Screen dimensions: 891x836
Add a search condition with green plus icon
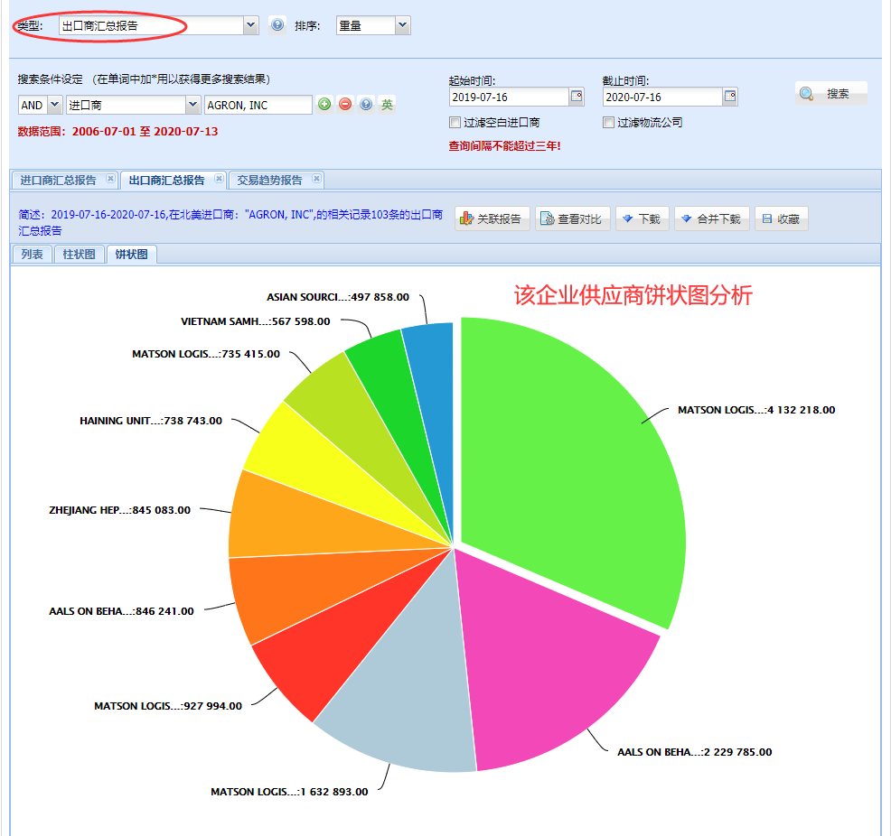(324, 104)
